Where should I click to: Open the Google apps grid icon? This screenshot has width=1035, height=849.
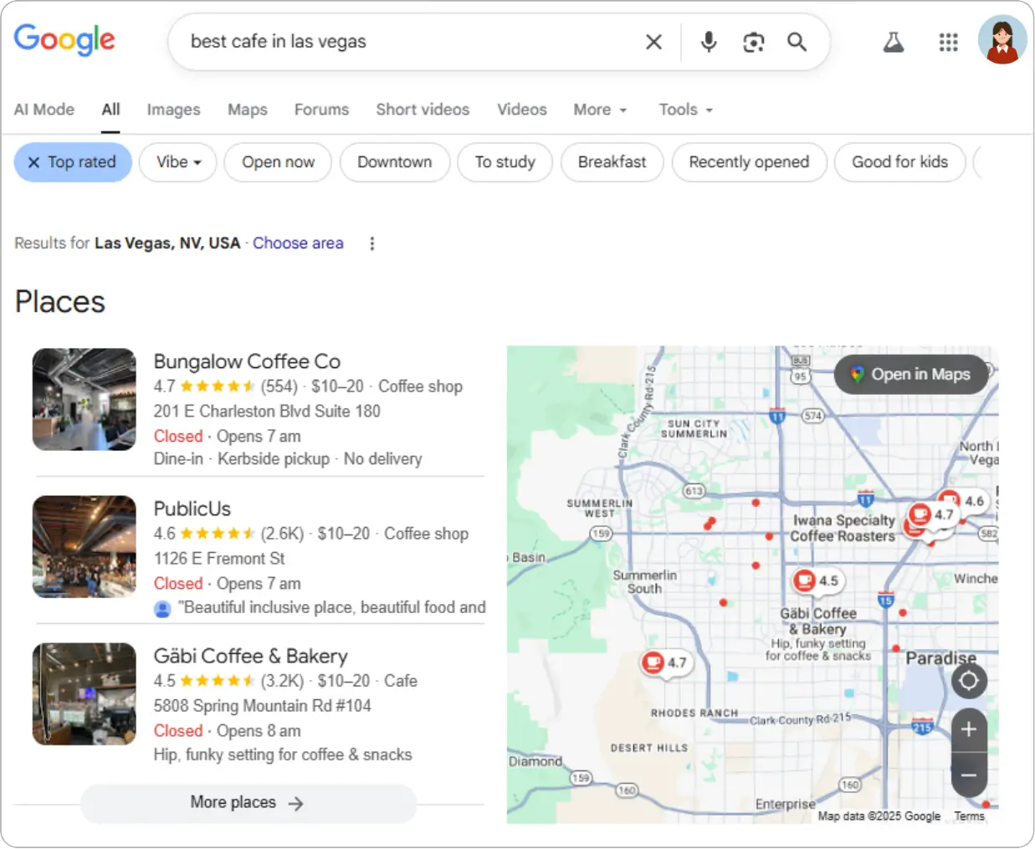pos(948,42)
